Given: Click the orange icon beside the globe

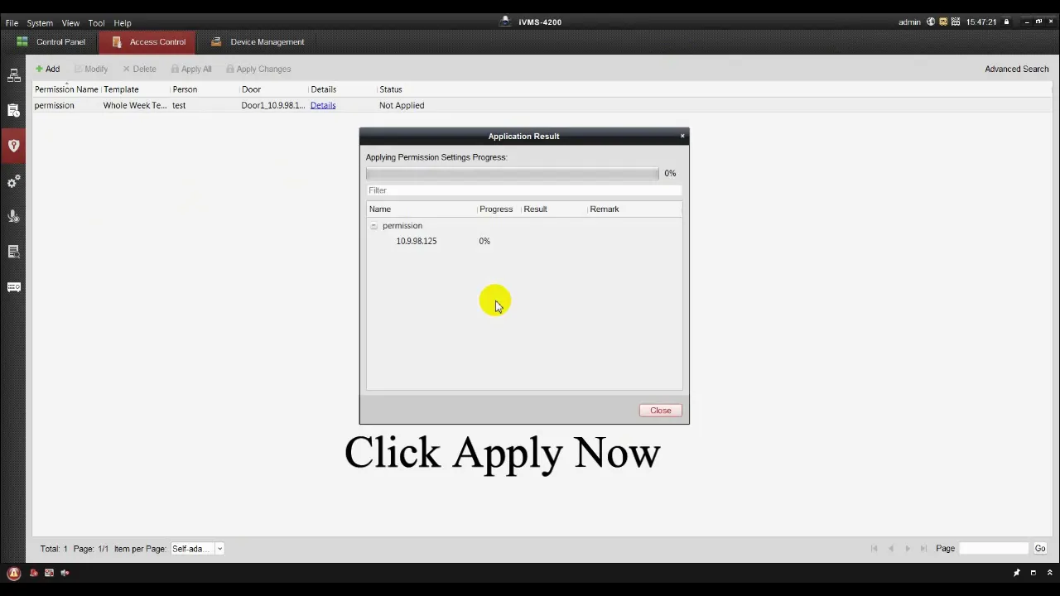Looking at the screenshot, I should [x=942, y=22].
